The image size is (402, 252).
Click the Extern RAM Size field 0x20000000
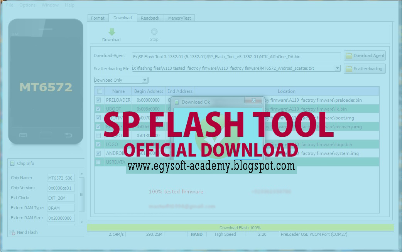[61, 218]
